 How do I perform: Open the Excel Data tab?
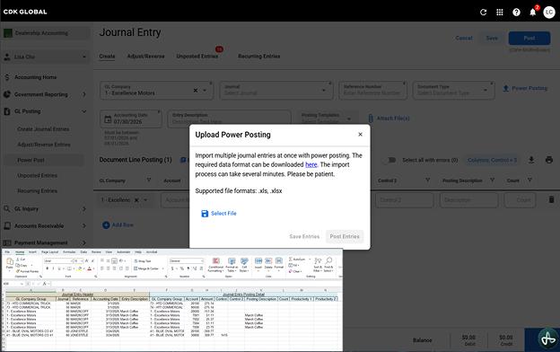pyautogui.click(x=83, y=252)
